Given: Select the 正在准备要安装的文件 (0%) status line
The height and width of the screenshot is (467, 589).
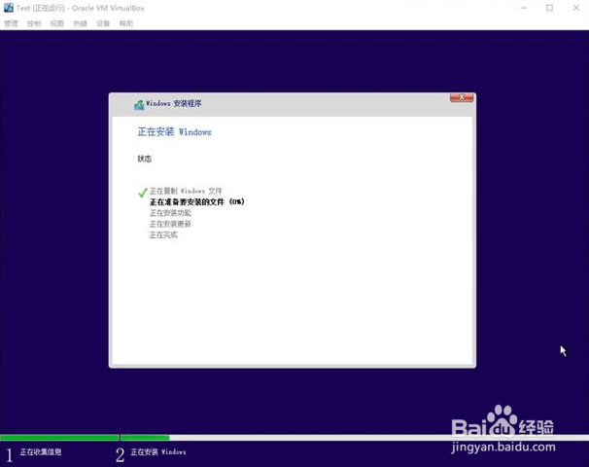Looking at the screenshot, I should pyautogui.click(x=197, y=202).
